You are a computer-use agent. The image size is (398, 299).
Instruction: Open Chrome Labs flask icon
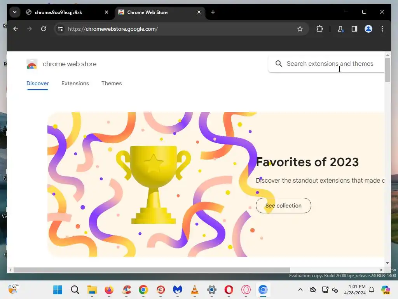(340, 29)
